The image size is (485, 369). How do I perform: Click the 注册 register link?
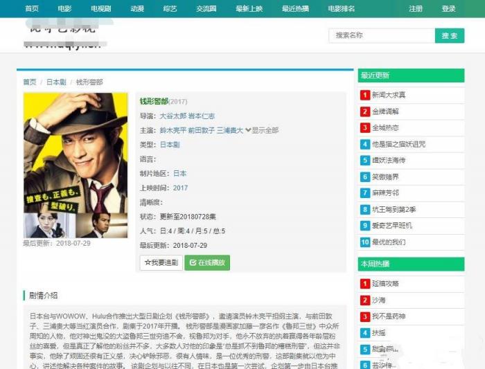pos(415,9)
